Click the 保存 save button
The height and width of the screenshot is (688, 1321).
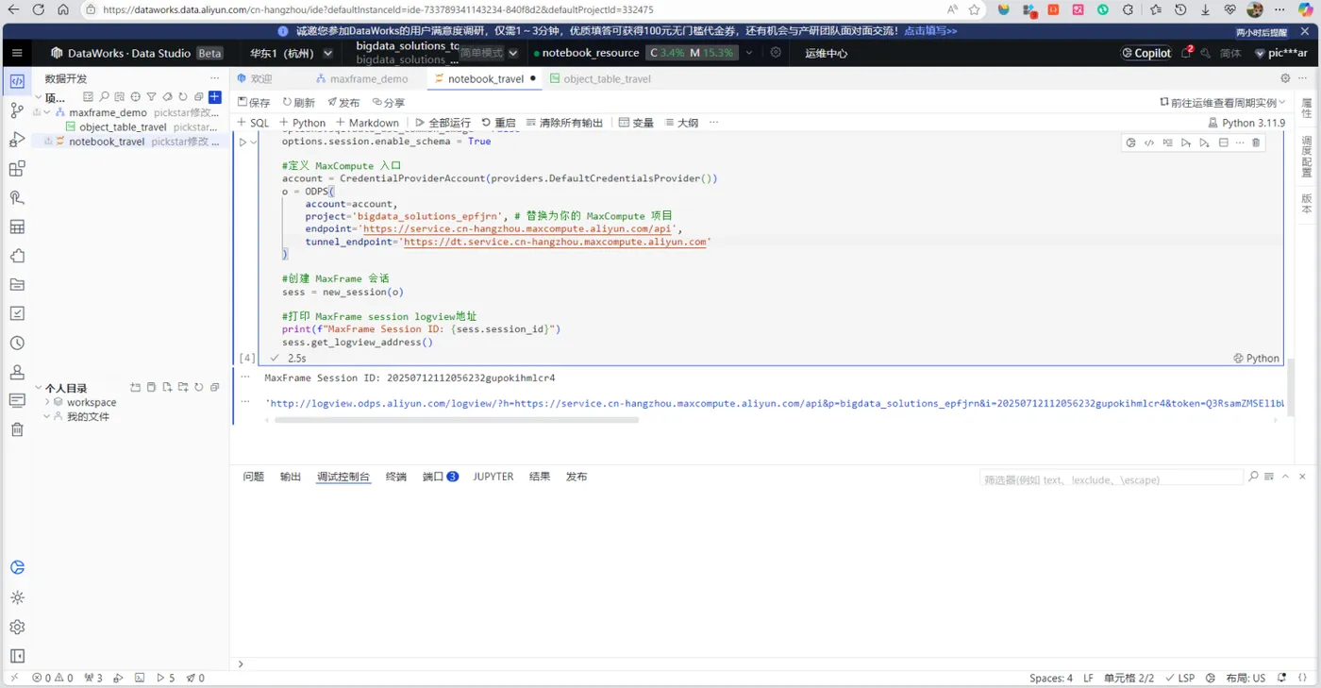tap(254, 102)
